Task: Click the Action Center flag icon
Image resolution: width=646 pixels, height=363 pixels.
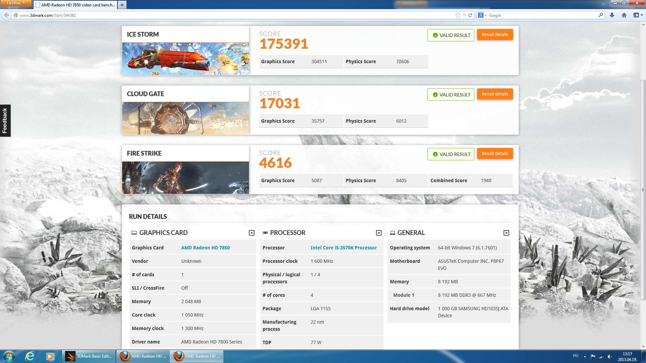Action: (x=593, y=357)
